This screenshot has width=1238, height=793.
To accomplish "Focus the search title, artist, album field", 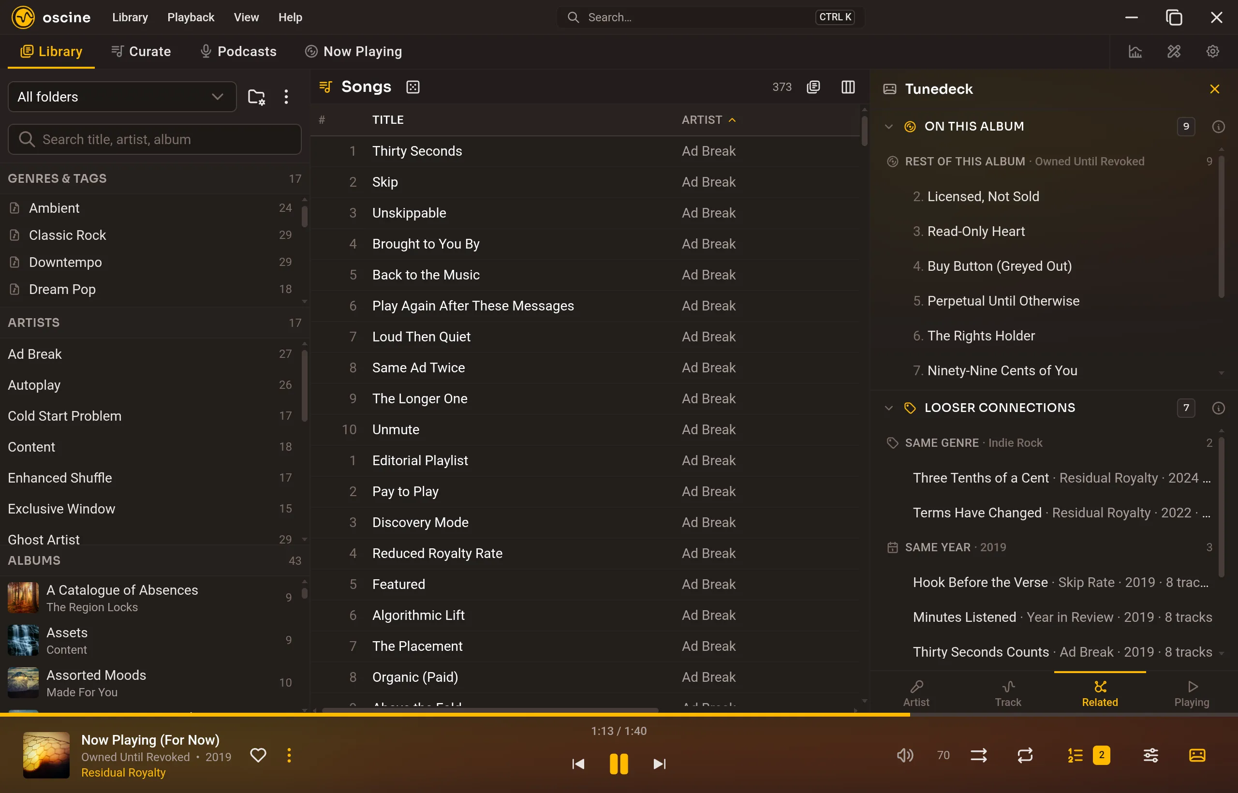I will tap(154, 140).
